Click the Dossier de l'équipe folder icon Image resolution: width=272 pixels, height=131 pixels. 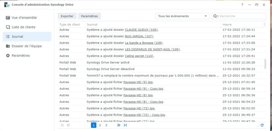(8, 46)
